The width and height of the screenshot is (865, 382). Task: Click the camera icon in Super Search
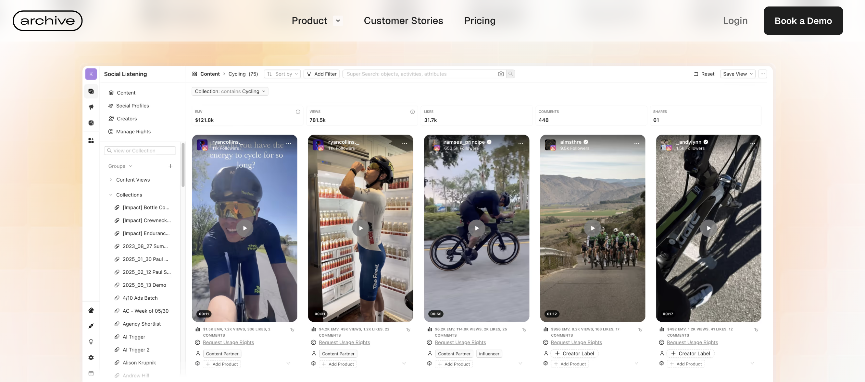point(501,74)
